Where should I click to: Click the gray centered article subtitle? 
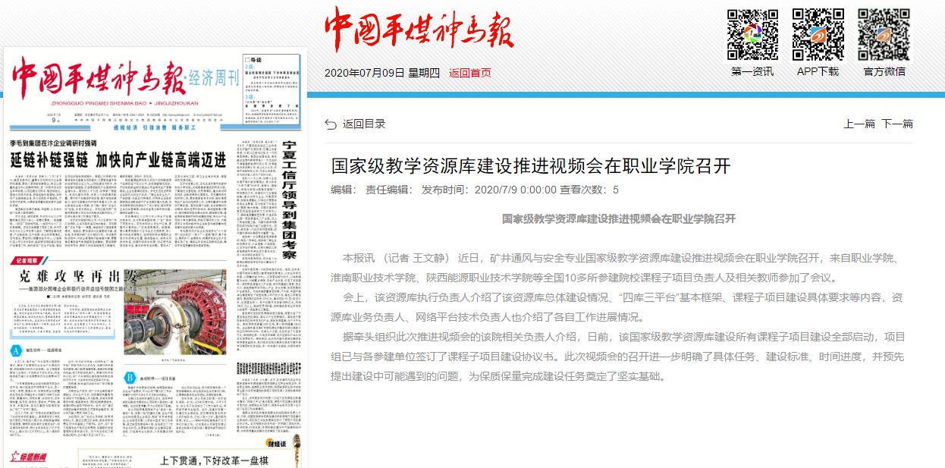pyautogui.click(x=619, y=218)
